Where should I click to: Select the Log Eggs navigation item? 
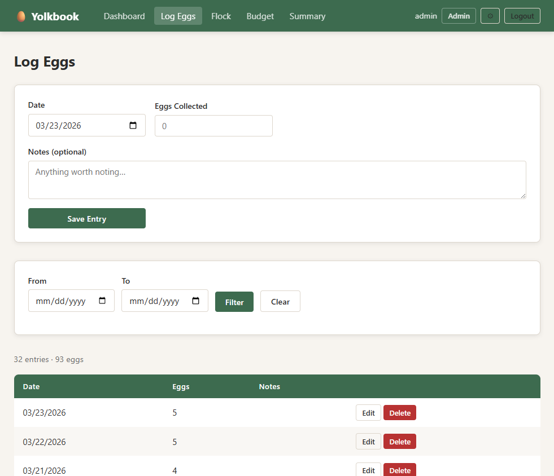(178, 16)
